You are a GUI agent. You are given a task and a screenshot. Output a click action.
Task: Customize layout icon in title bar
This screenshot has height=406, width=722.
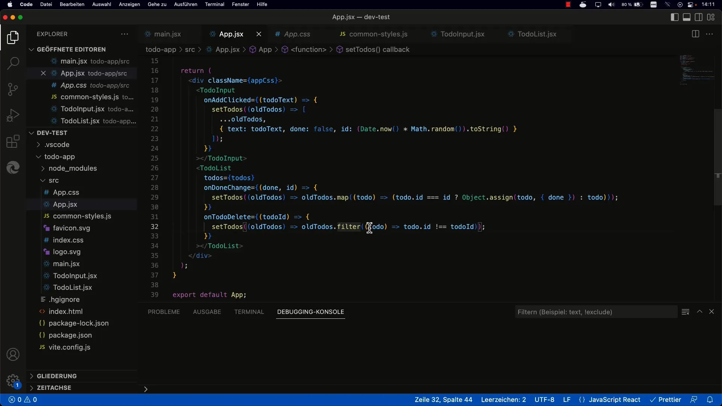711,17
